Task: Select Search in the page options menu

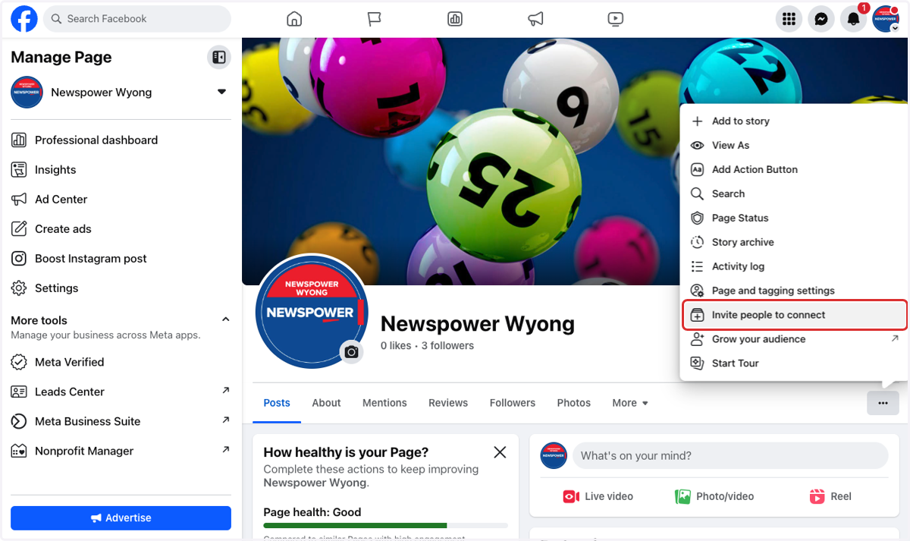Action: [794, 193]
